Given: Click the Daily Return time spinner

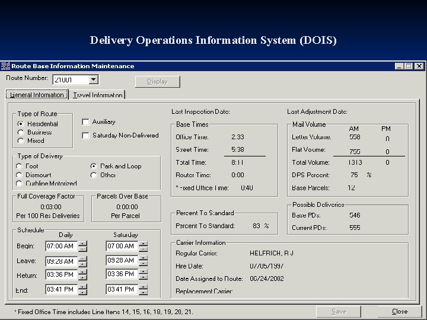Looking at the screenshot, I should click(82, 275).
